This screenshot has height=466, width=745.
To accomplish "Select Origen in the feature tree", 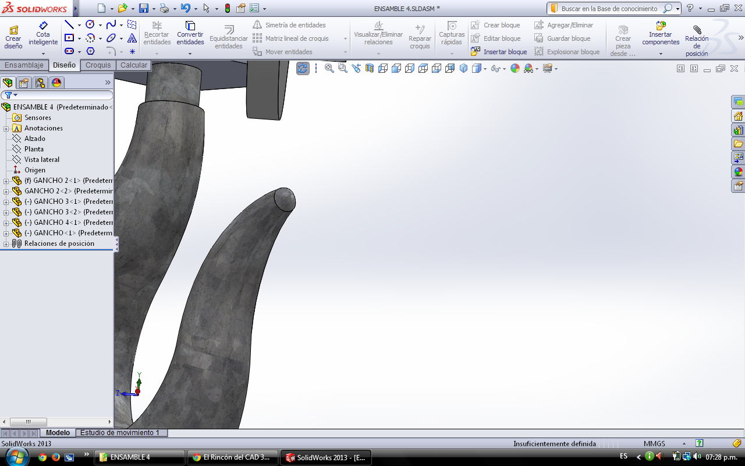I will 34,170.
